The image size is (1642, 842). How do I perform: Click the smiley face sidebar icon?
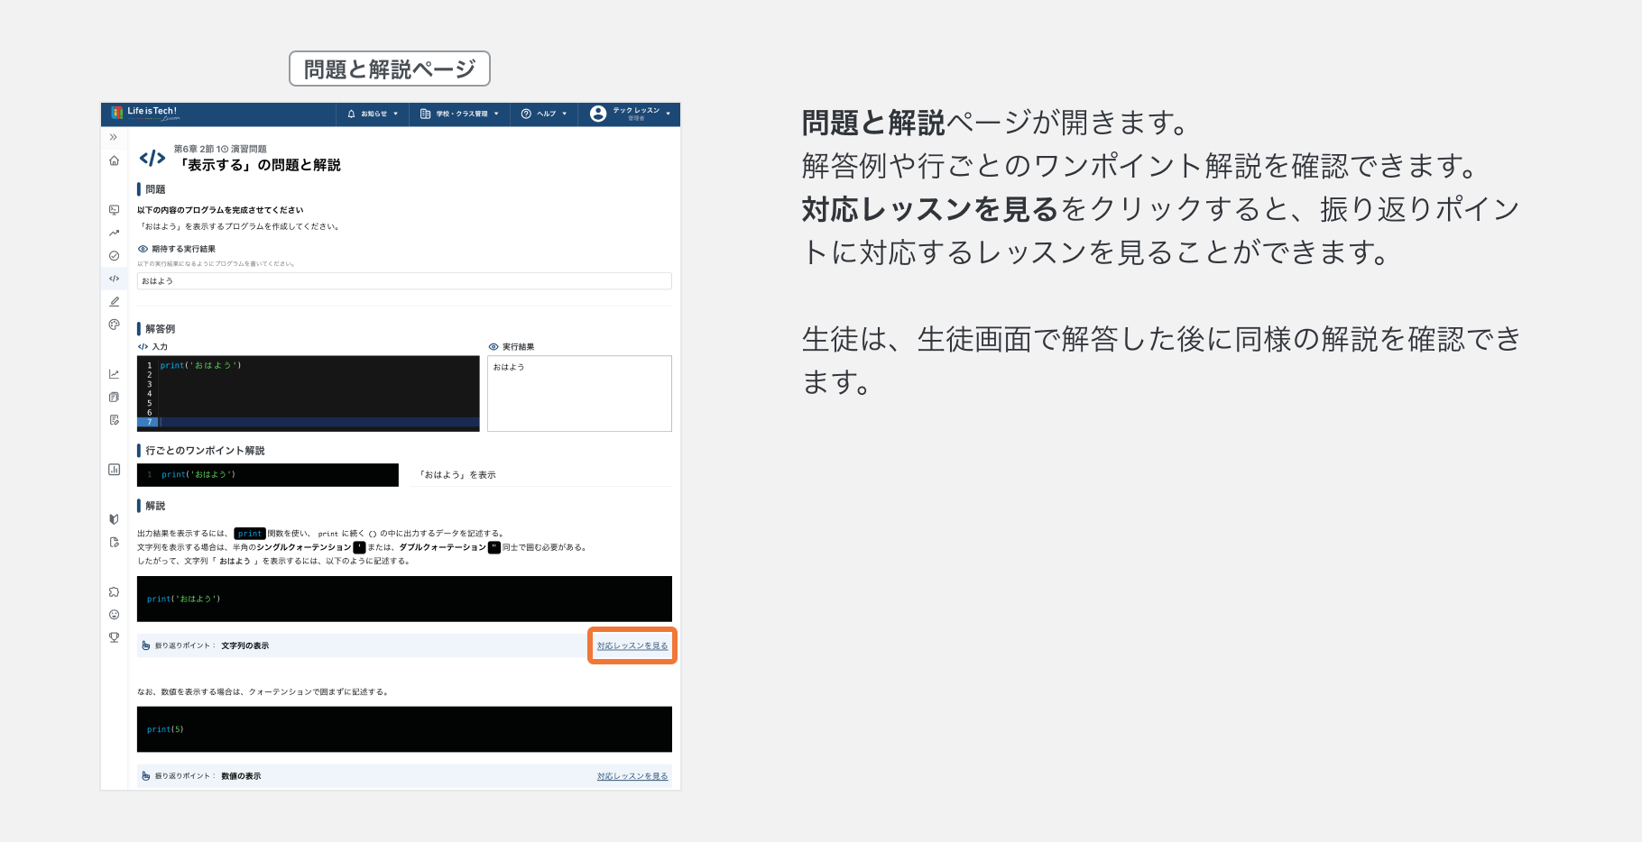click(114, 615)
